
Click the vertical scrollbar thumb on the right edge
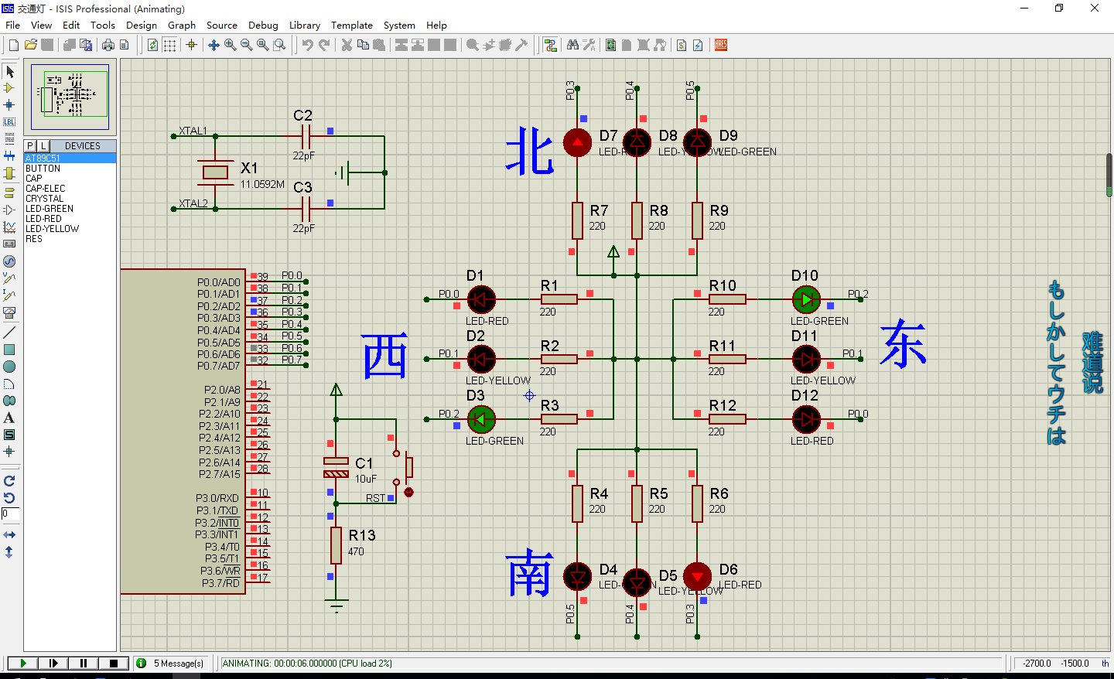[1109, 175]
